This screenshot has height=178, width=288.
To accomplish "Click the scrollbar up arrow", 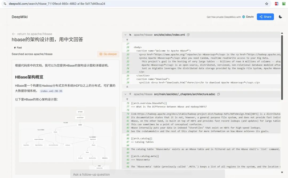I will coord(282,33).
